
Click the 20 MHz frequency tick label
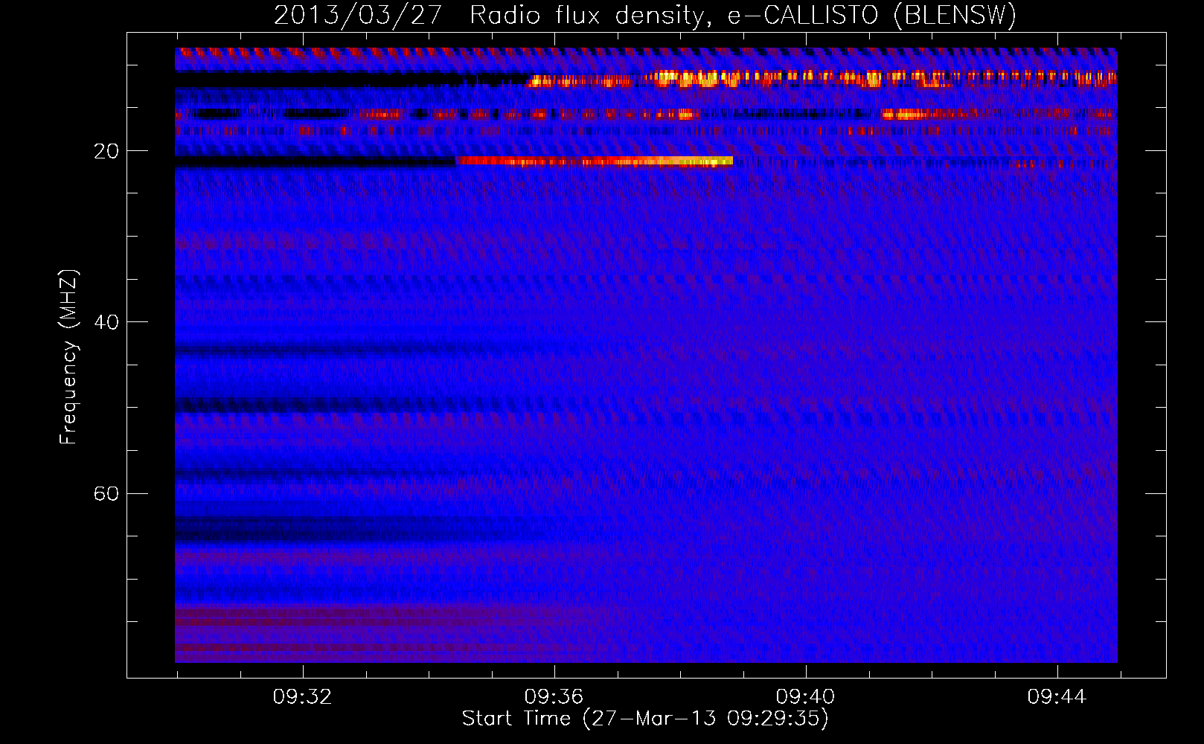(x=106, y=151)
